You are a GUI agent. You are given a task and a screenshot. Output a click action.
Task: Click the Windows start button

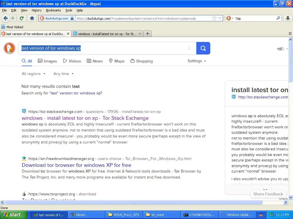click(x=13, y=215)
